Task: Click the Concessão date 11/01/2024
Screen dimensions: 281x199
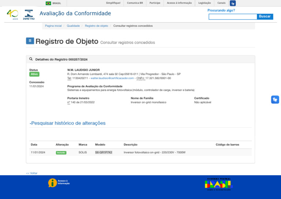Action: tap(36, 86)
